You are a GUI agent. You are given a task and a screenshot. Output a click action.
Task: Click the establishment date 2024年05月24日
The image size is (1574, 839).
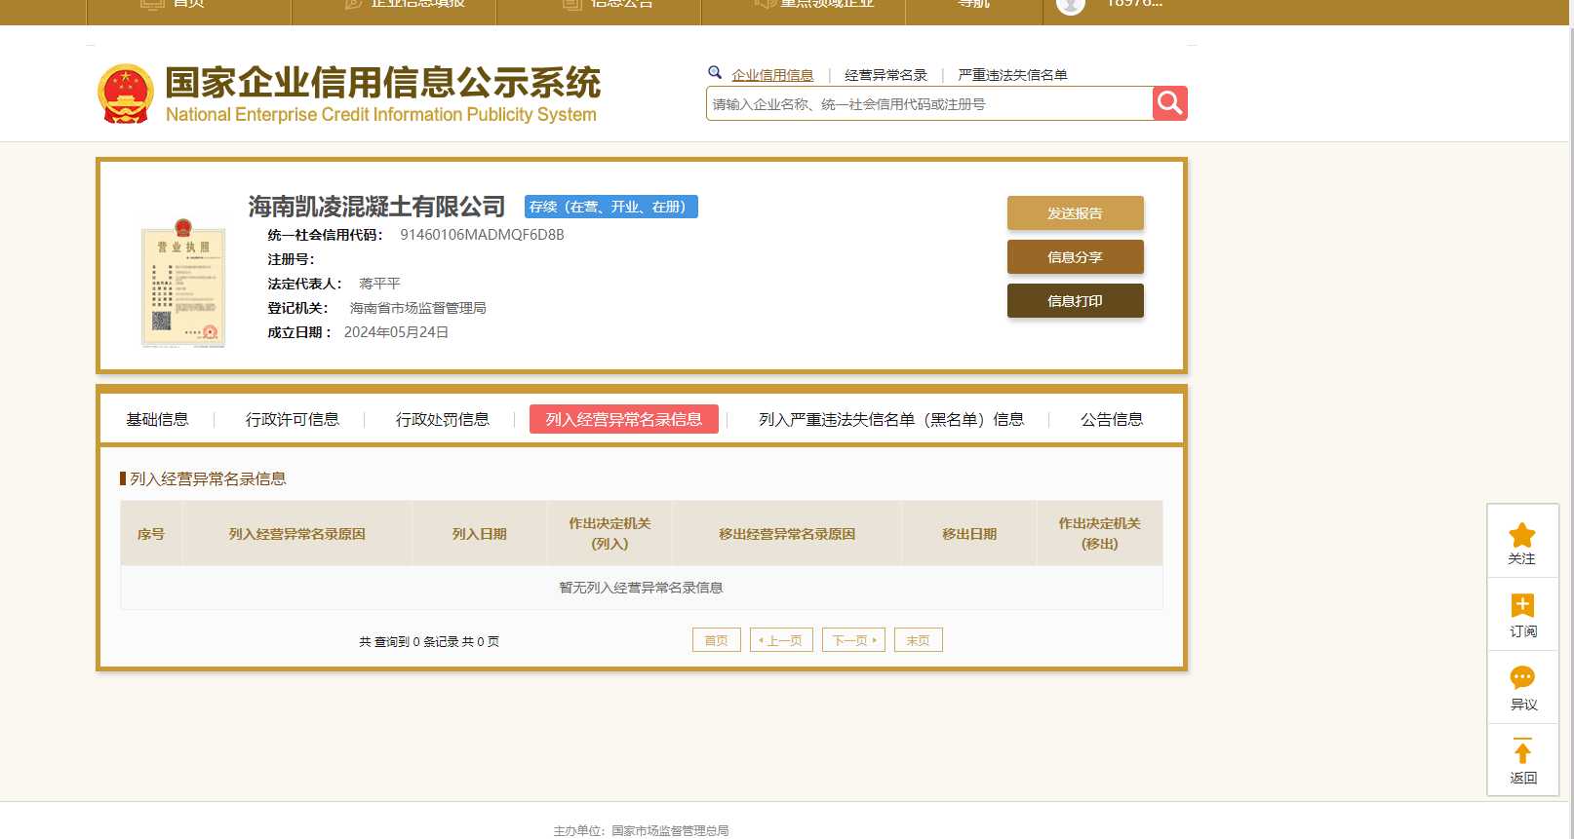tap(396, 332)
